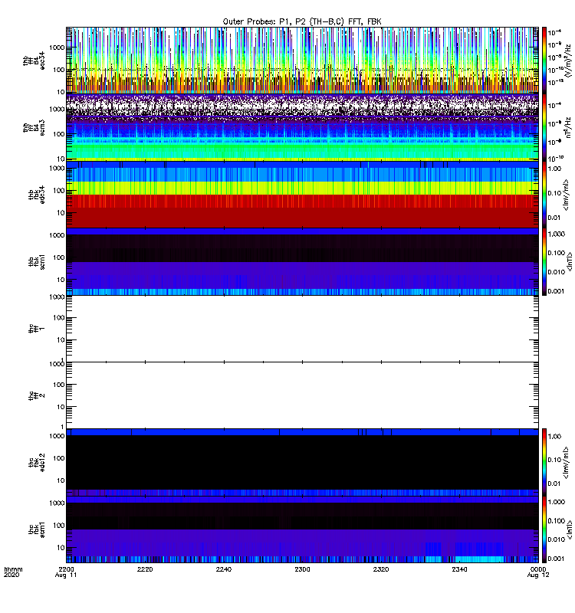
Task: Click the '(V/m)²/Hz' color bar unit label
Action: pos(568,61)
